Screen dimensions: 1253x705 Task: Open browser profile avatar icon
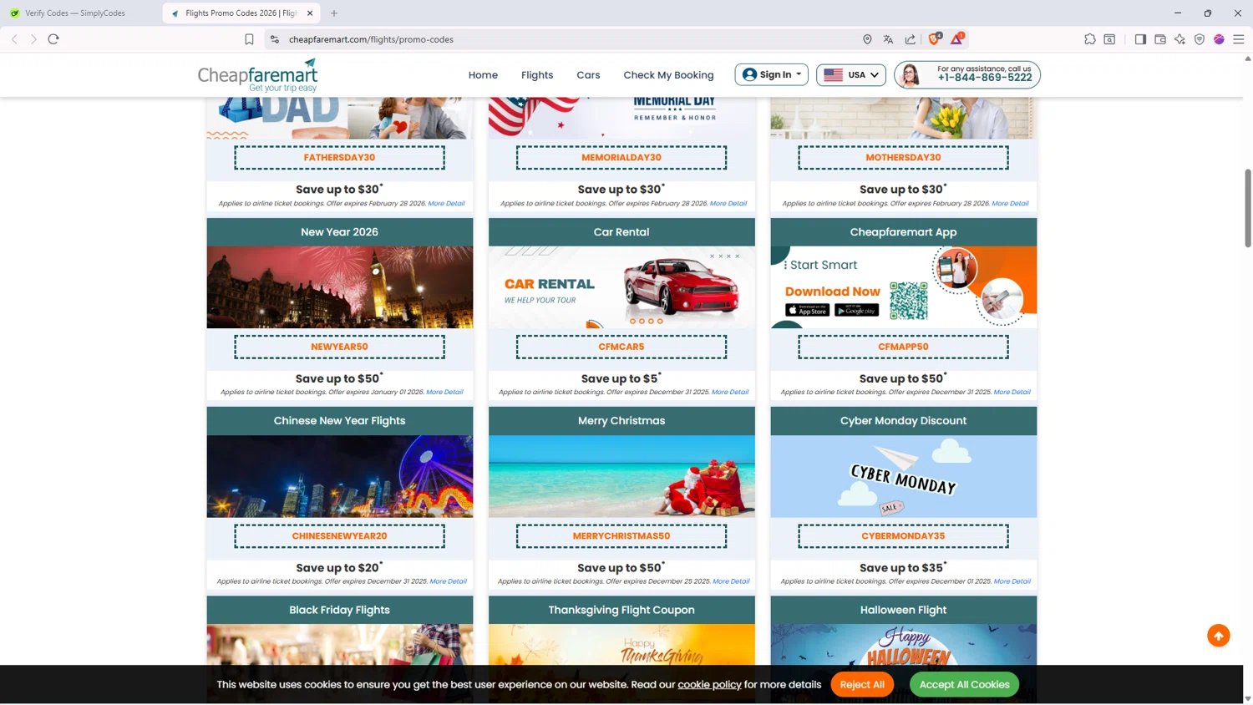click(1219, 39)
